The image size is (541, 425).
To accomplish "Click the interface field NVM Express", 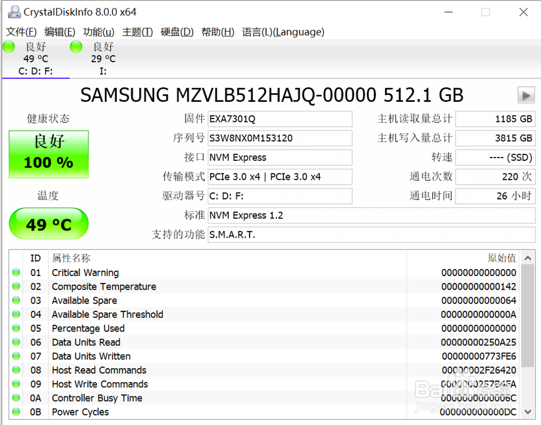I will tap(280, 158).
